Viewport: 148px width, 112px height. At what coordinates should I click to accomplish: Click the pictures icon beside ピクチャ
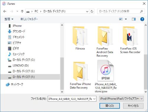9,43
